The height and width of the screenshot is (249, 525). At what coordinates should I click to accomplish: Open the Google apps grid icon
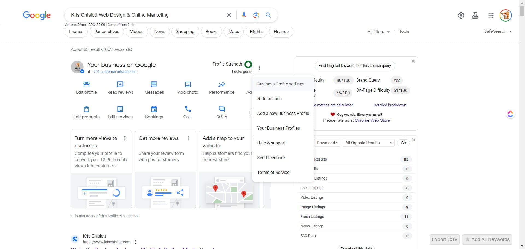491,16
